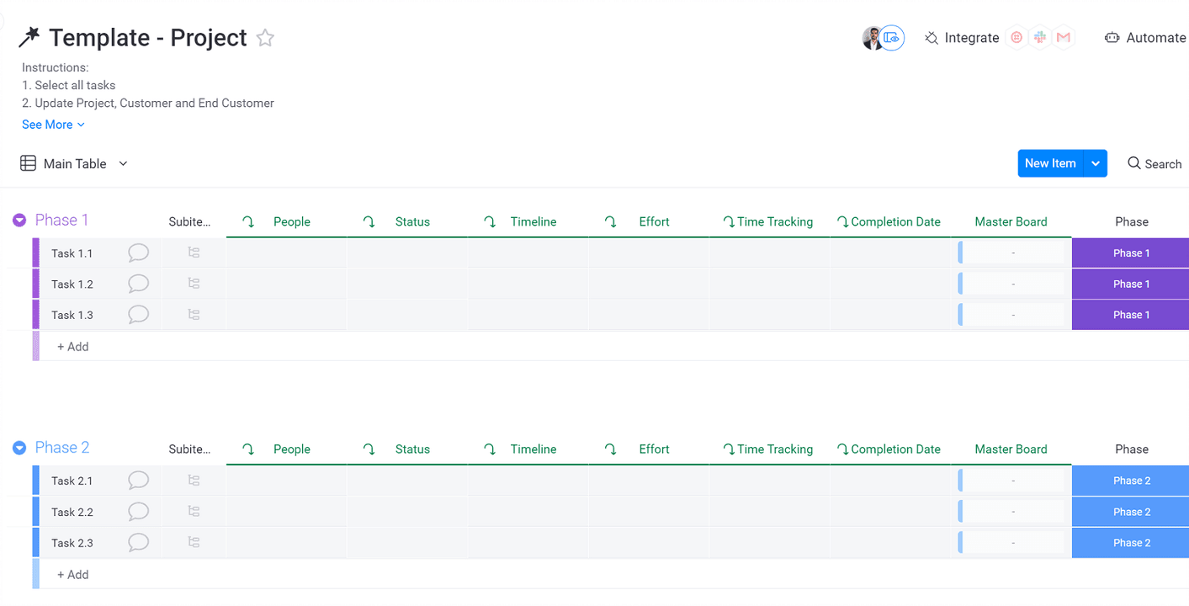Screen dimensions: 1189x606
Task: Click the Search icon
Action: (1136, 163)
